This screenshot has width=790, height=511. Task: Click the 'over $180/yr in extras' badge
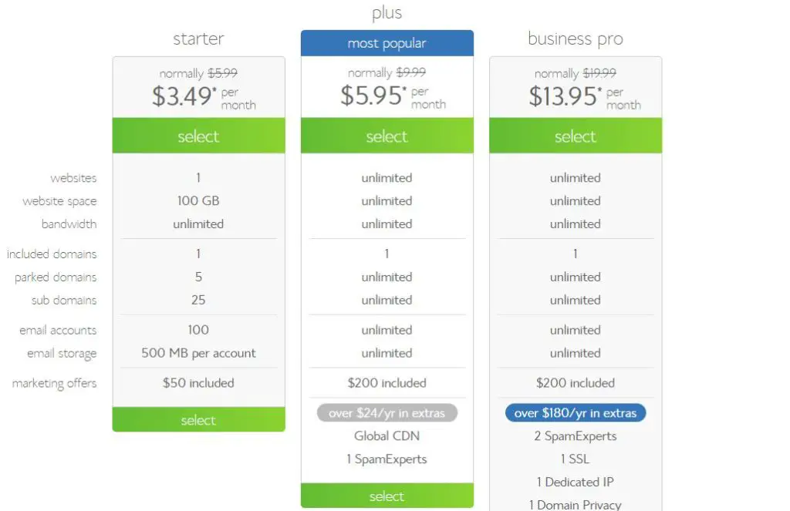[x=576, y=413]
